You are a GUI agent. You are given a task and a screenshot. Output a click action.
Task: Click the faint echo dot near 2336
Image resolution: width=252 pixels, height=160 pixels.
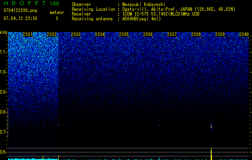coord(159,125)
